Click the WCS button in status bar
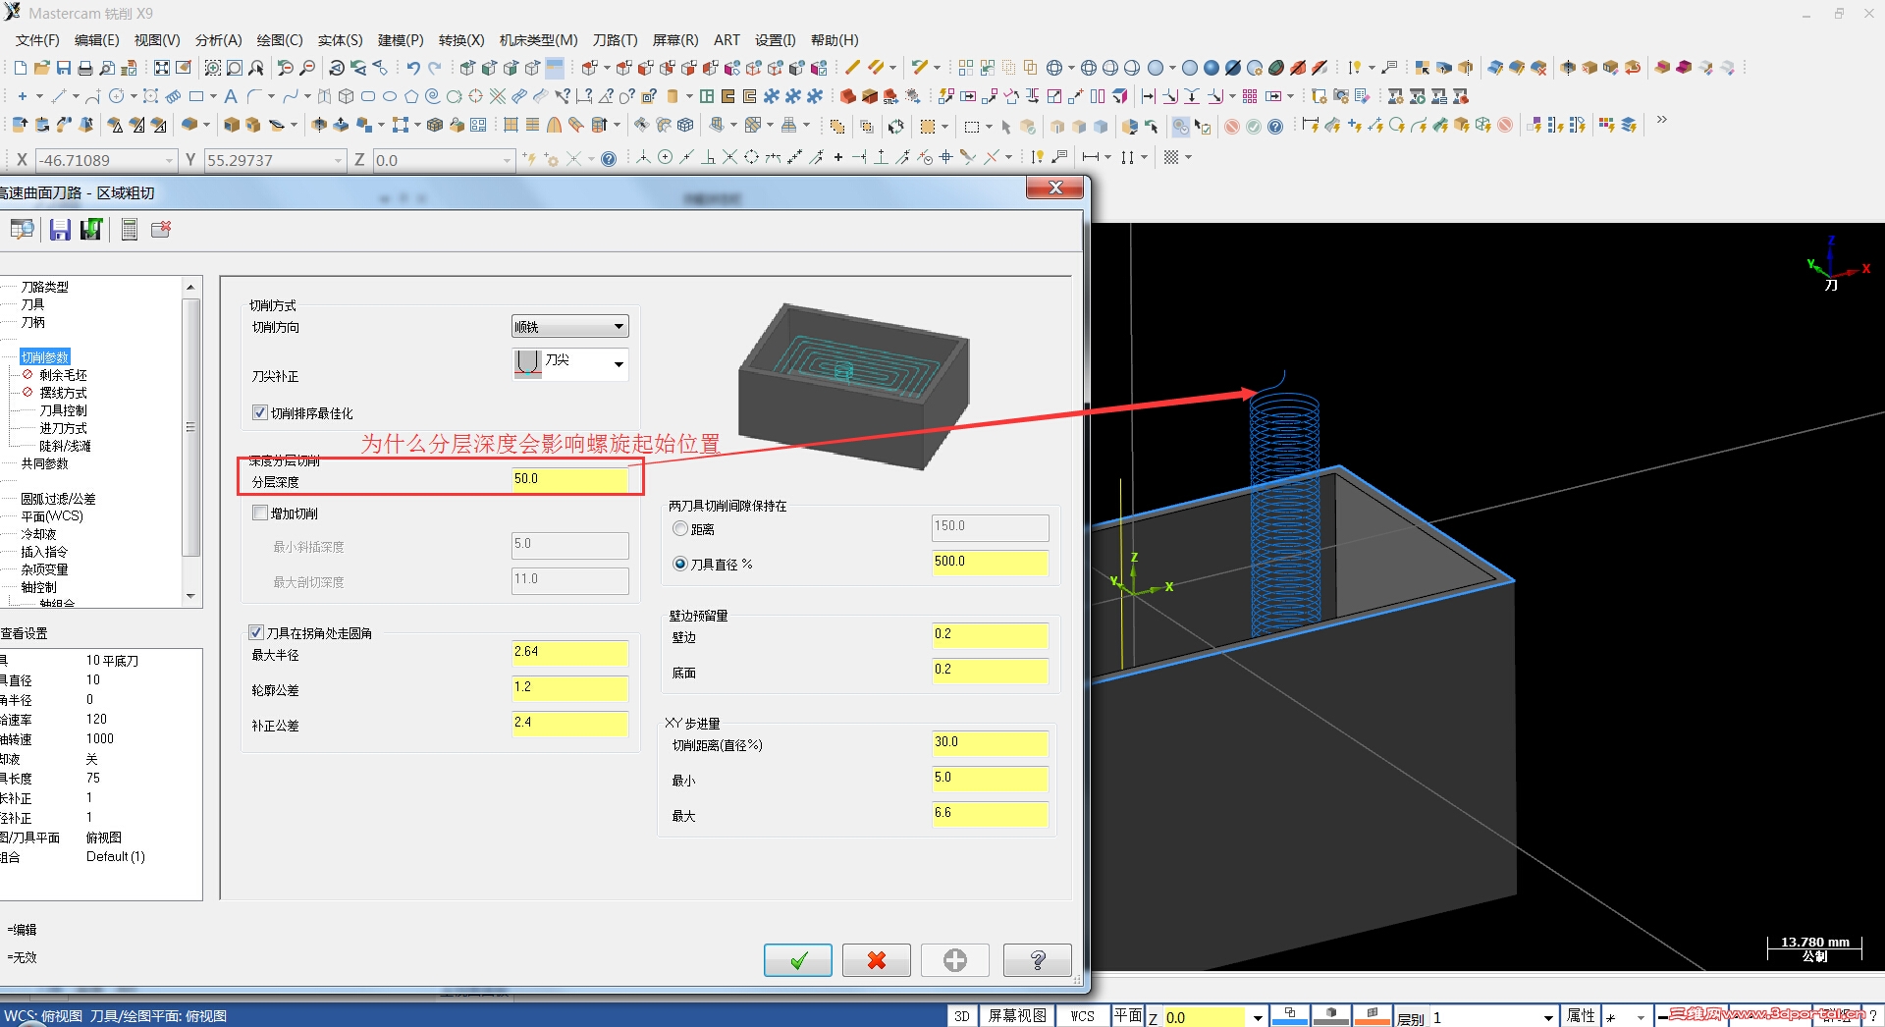1885x1027 pixels. [x=1082, y=1016]
